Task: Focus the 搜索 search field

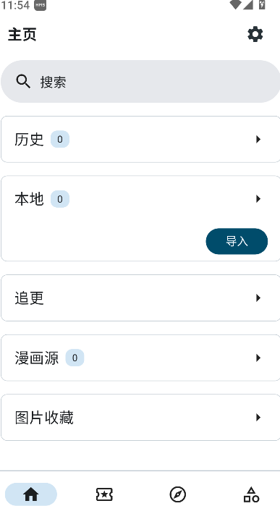Action: (140, 81)
